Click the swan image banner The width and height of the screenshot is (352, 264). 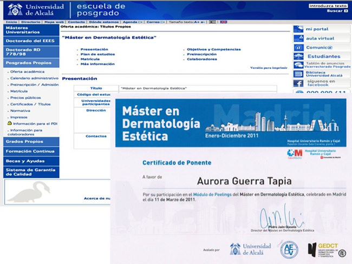coord(29,192)
